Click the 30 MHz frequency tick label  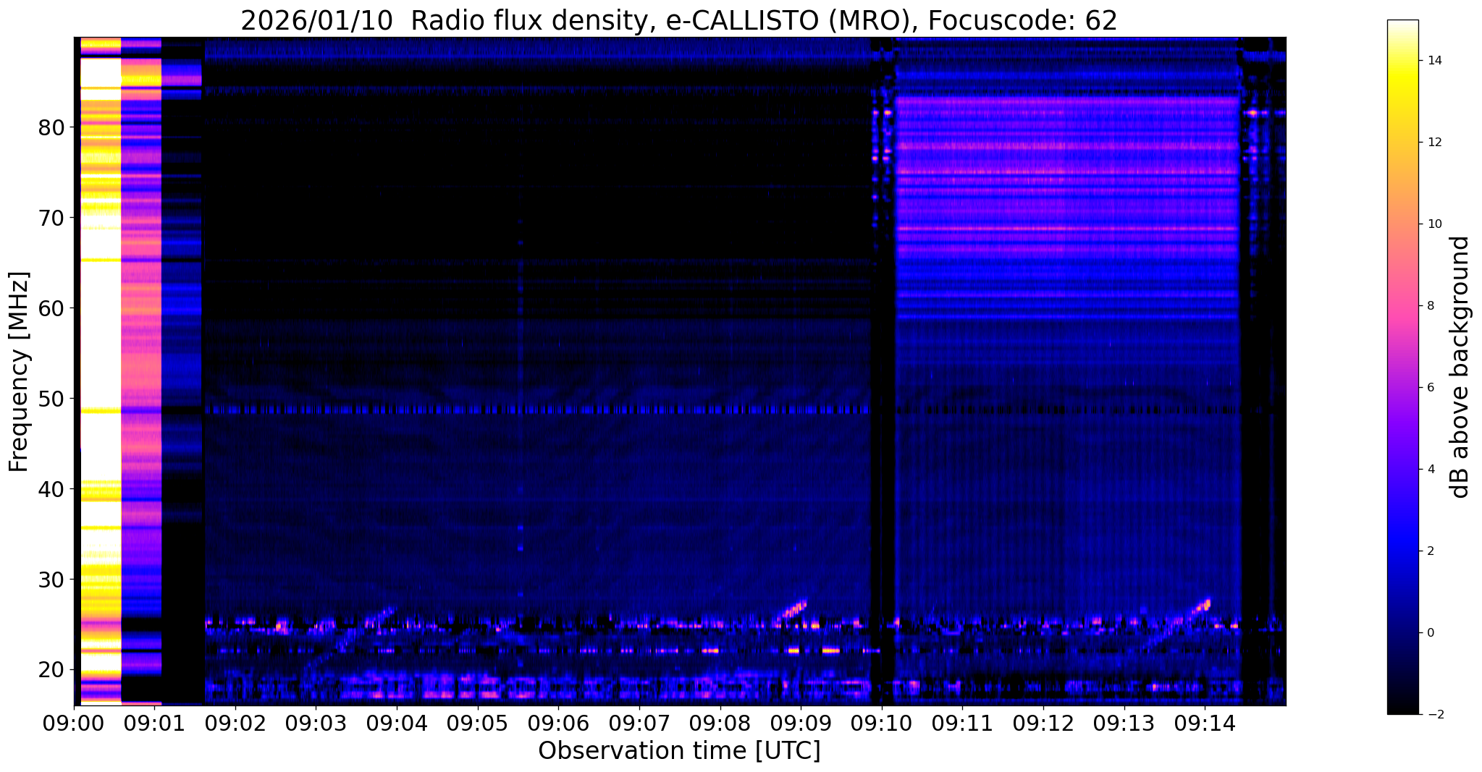point(51,580)
